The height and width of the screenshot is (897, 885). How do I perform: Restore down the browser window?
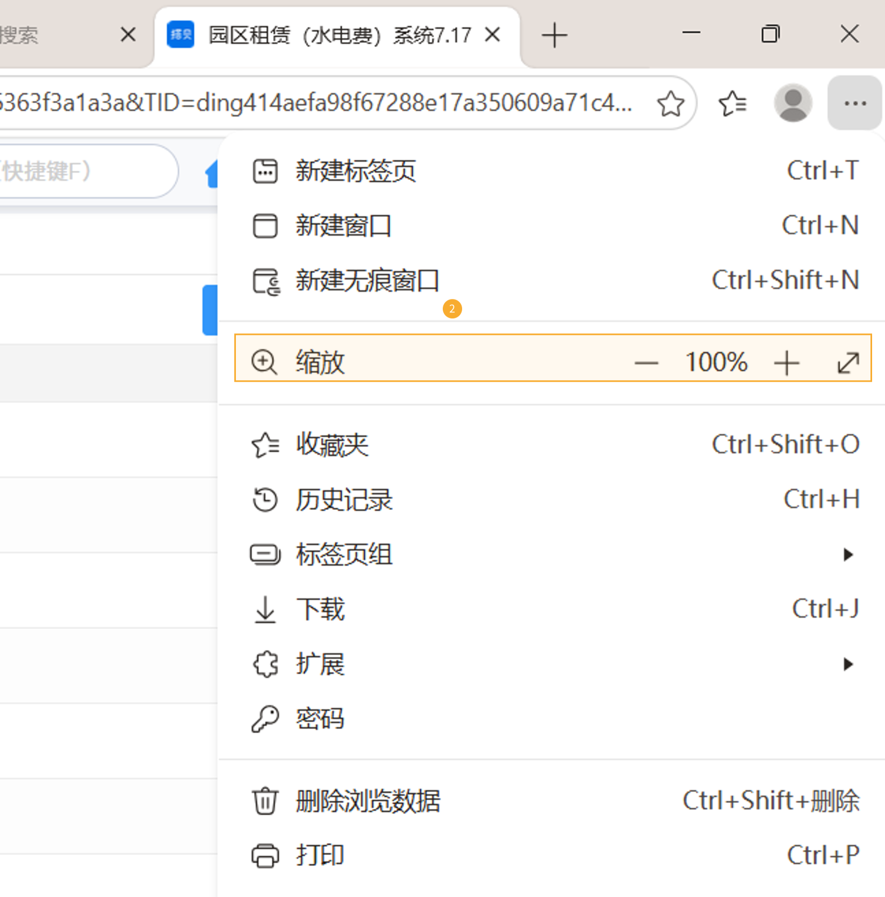[770, 33]
